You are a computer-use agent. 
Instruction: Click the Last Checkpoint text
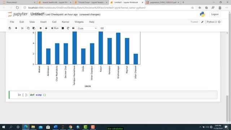pos(62,14)
